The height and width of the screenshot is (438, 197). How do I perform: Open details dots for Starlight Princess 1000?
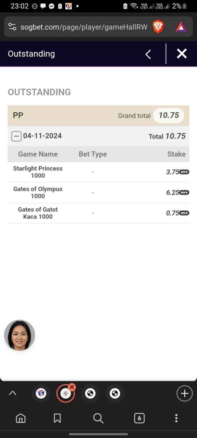184,172
